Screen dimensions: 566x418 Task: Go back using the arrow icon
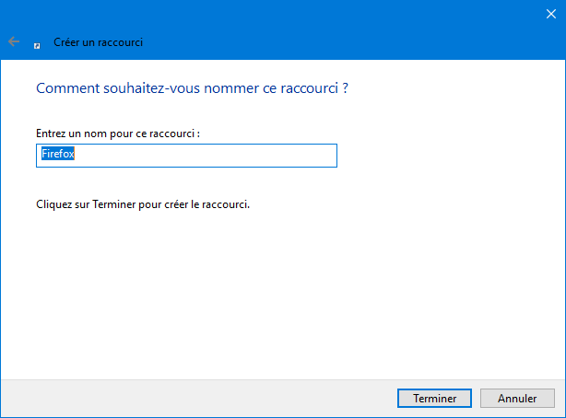[14, 41]
